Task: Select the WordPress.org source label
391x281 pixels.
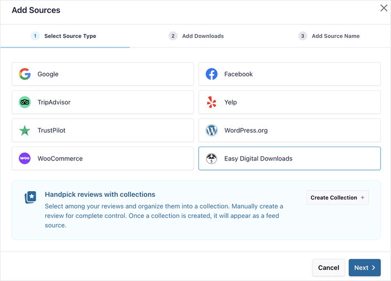Action: (246, 130)
